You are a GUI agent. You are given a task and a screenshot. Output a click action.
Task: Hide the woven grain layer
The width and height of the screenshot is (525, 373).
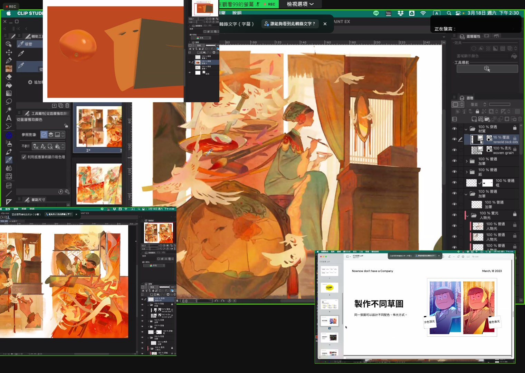tap(454, 150)
